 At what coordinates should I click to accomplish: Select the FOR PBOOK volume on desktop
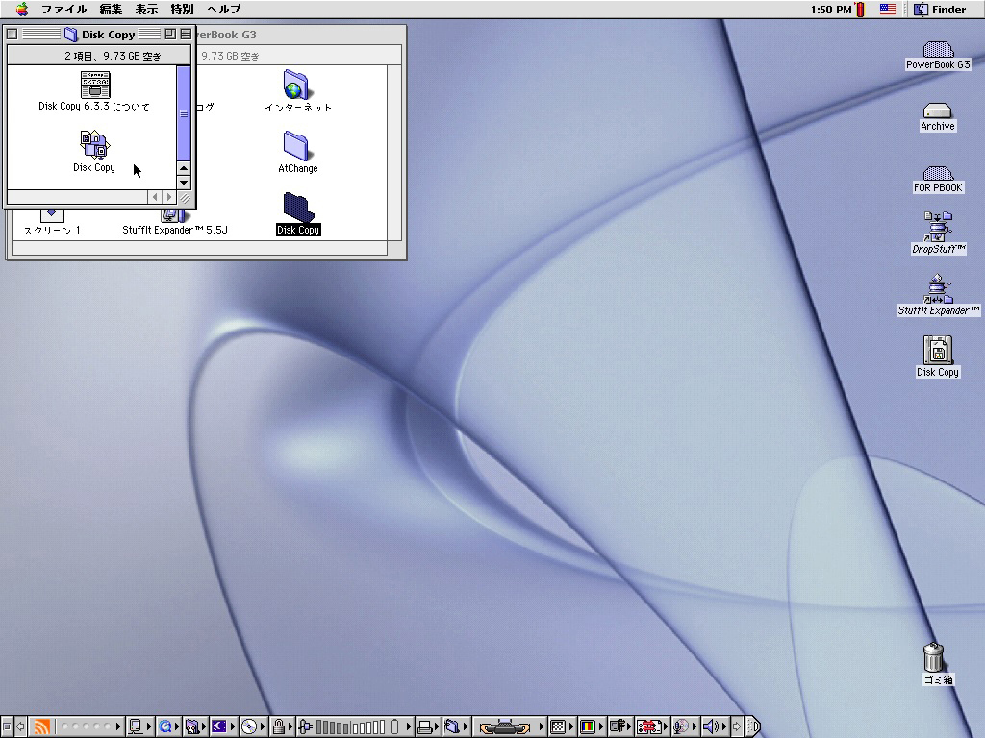[x=938, y=173]
